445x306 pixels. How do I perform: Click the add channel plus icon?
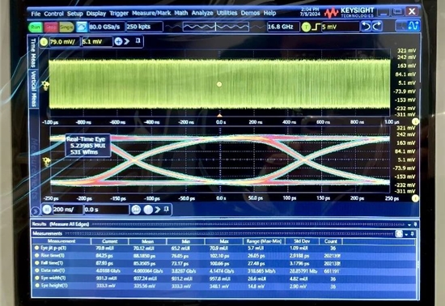pyautogui.click(x=118, y=41)
